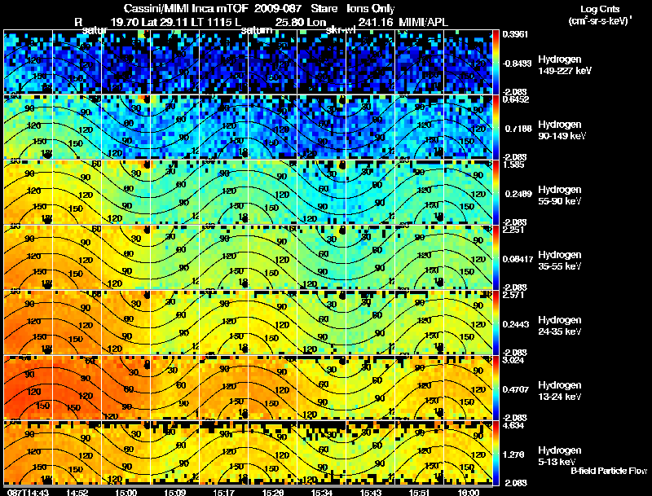Click the 2009-087 date in title
The width and height of the screenshot is (652, 496).
[x=277, y=8]
